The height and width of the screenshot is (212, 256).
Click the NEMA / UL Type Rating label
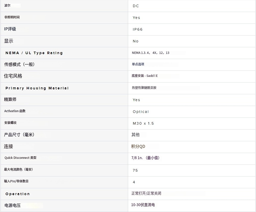click(x=34, y=53)
